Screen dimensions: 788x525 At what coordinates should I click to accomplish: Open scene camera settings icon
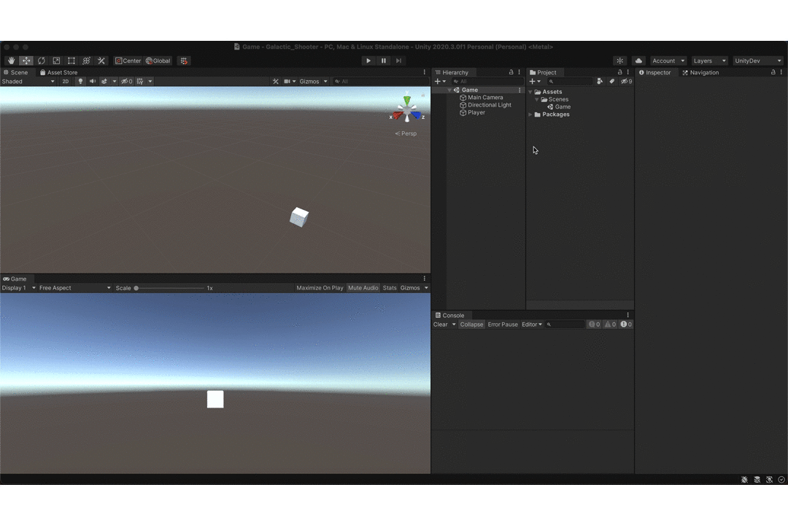pos(287,82)
